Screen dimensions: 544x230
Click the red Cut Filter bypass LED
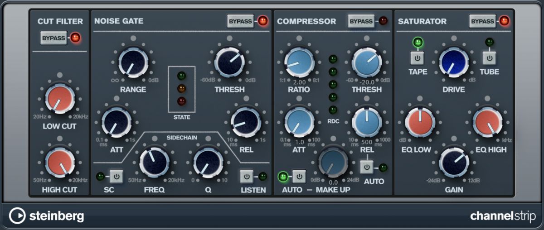pos(75,38)
